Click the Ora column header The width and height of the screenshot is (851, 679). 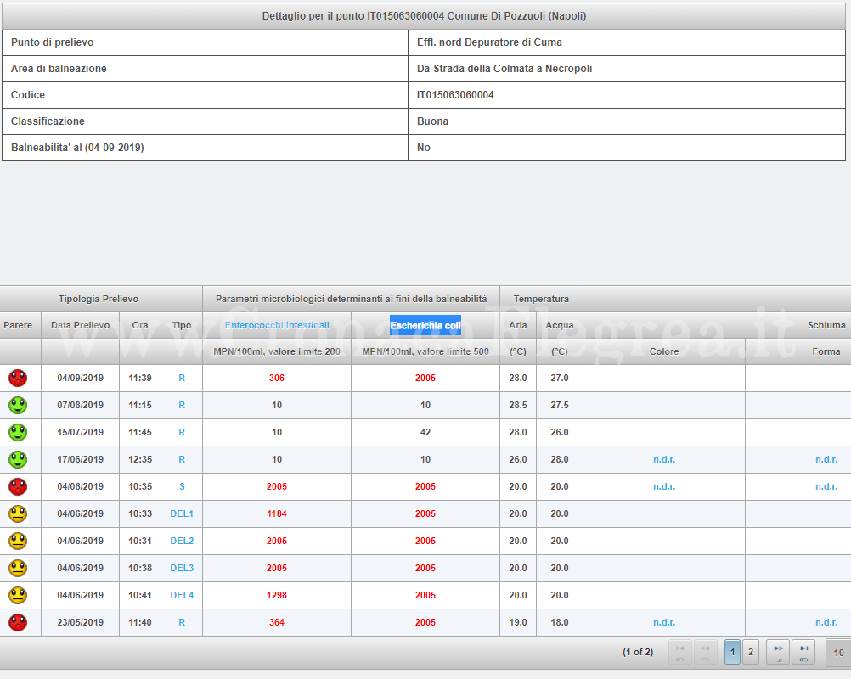[140, 325]
